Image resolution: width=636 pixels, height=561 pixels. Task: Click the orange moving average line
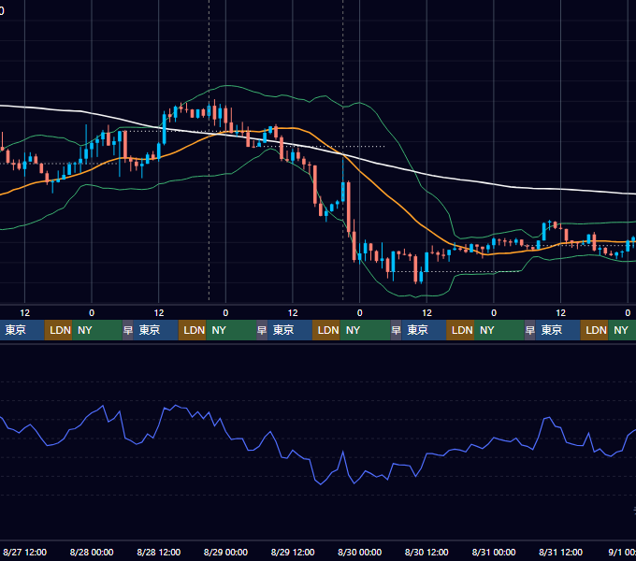pos(389,197)
